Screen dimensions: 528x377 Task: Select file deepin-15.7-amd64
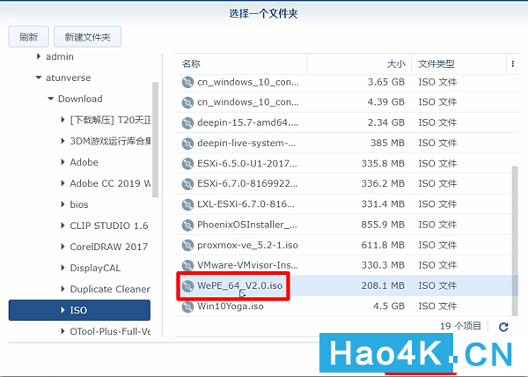coord(248,122)
